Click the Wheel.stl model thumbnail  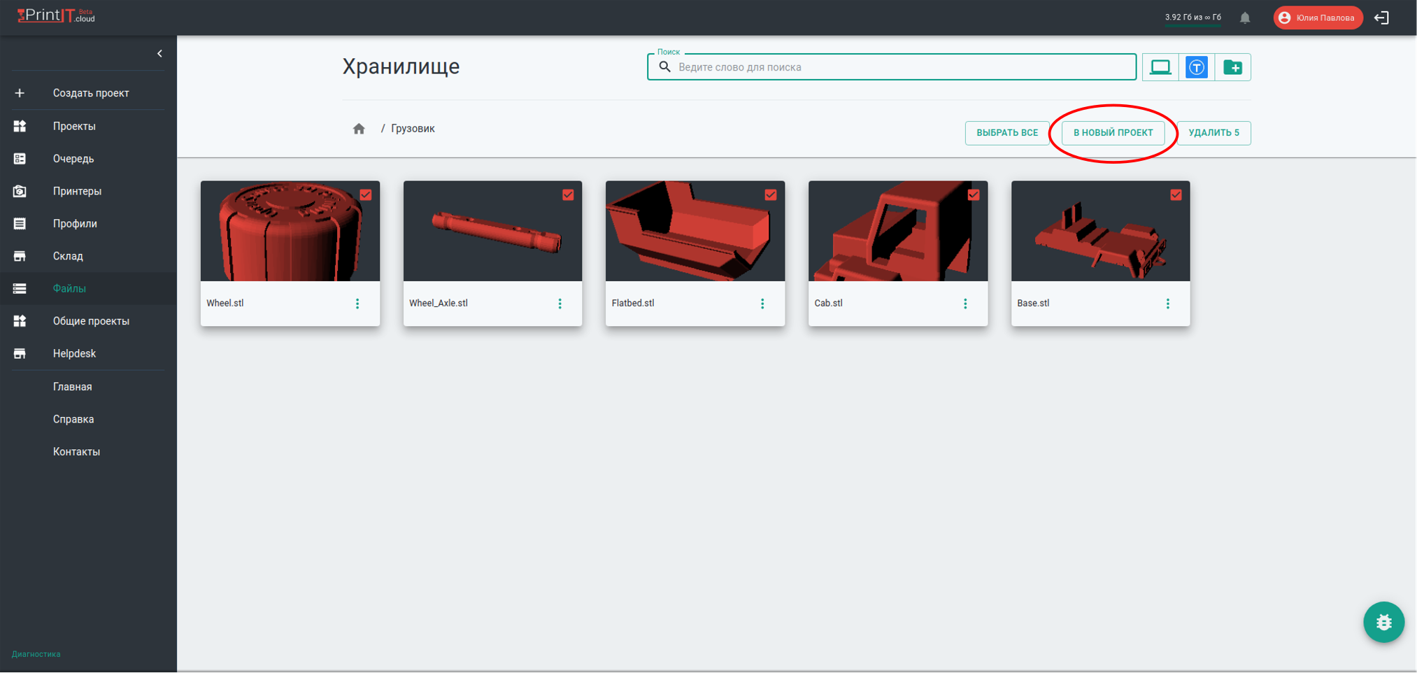pos(290,232)
